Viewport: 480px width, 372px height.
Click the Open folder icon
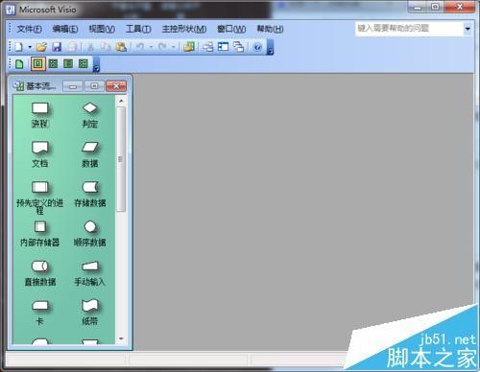[x=41, y=47]
